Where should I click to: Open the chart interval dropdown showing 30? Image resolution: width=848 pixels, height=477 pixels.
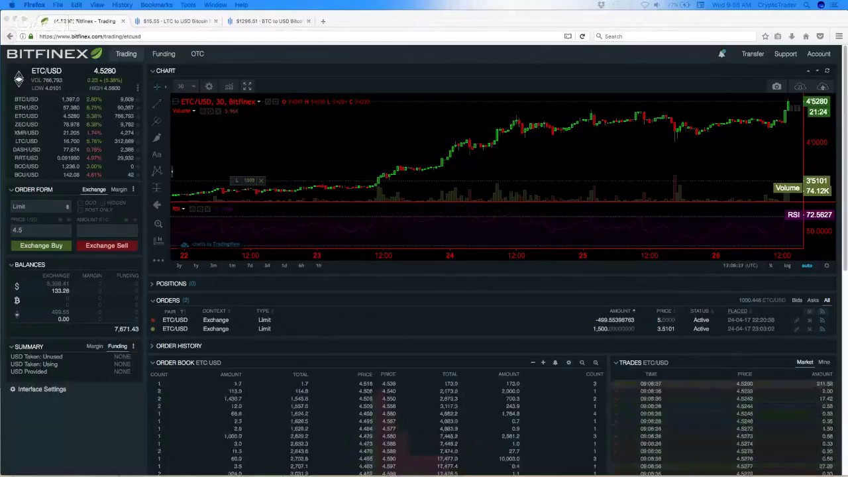(x=185, y=86)
